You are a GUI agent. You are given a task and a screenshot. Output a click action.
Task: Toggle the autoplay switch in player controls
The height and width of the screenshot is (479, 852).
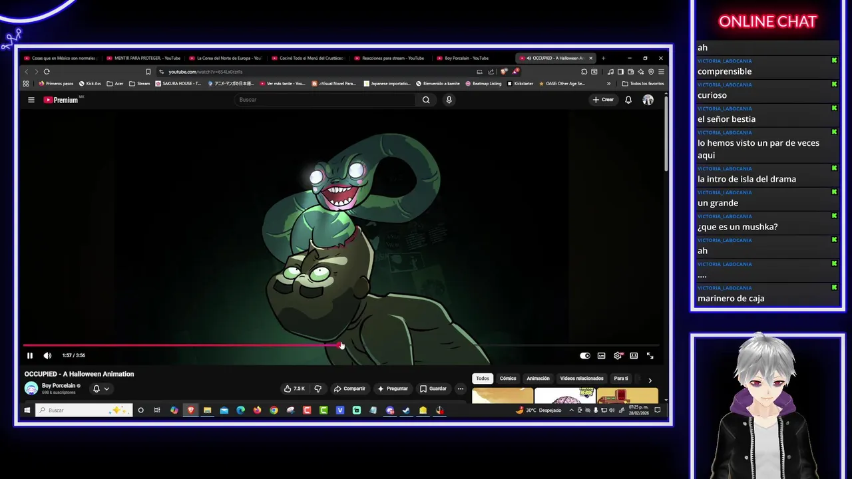[x=585, y=355]
